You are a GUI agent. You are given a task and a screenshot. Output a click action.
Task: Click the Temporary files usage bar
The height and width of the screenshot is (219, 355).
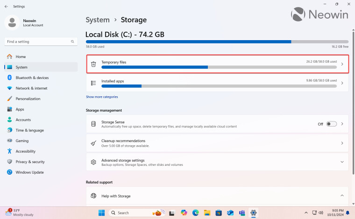219,67
